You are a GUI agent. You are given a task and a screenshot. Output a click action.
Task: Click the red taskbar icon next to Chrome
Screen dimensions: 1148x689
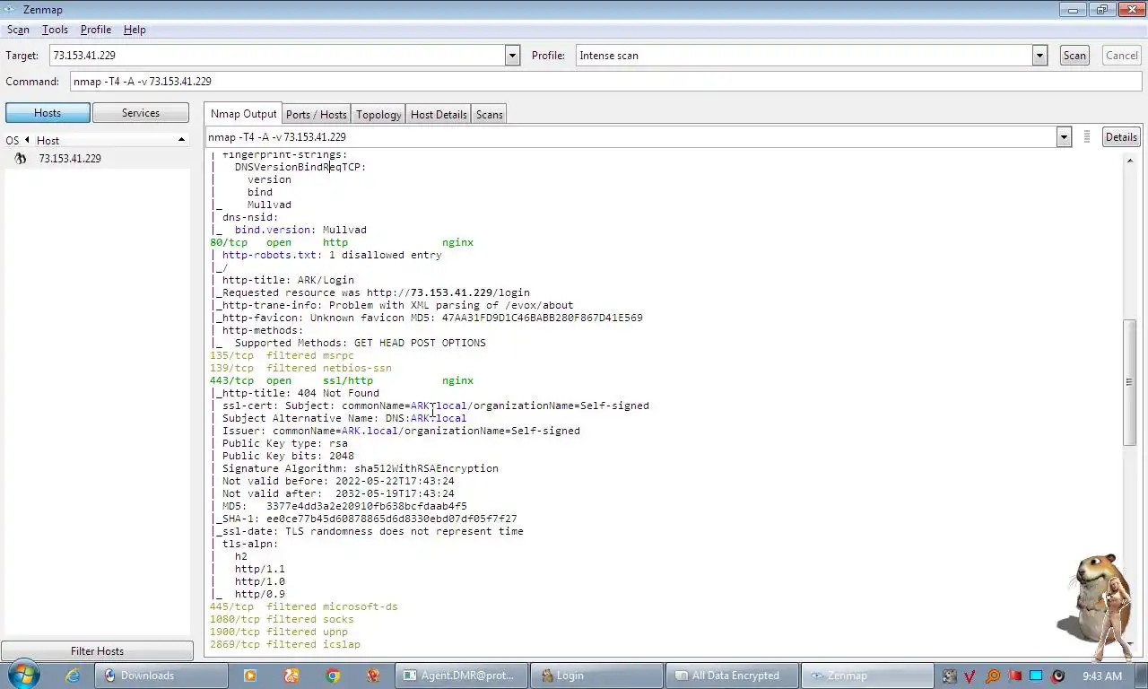(x=373, y=676)
